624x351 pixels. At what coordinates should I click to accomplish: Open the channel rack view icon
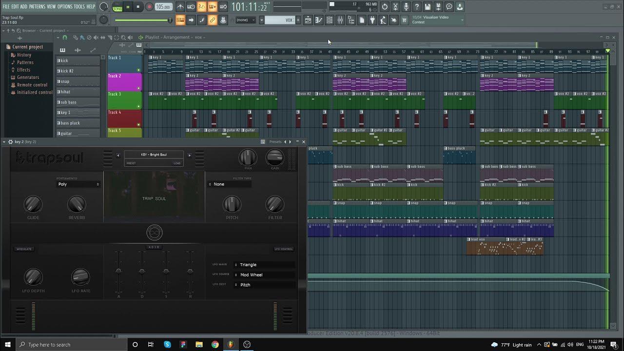329,20
